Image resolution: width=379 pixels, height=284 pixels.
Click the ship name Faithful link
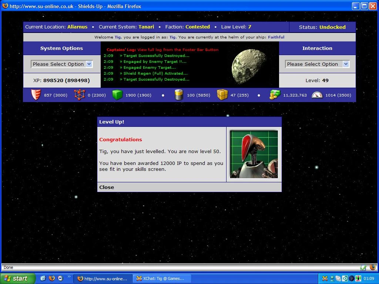(276, 37)
